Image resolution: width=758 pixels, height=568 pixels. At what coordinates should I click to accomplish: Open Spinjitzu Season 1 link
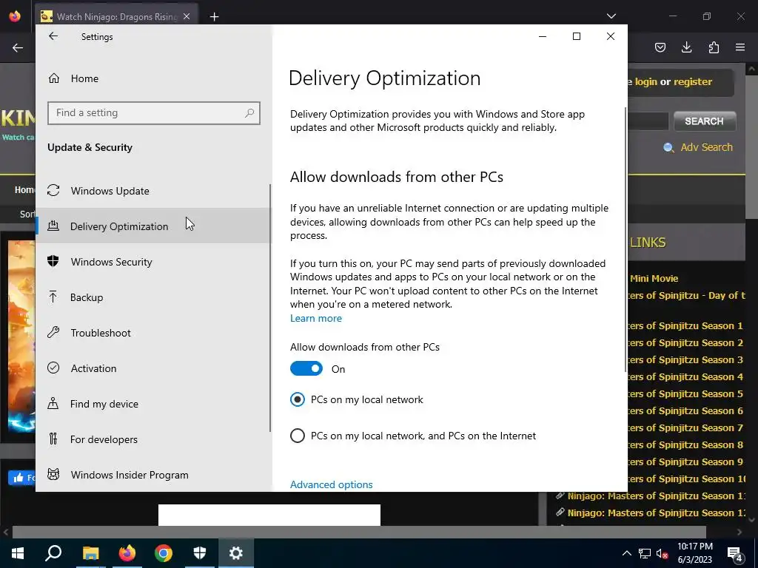coord(685,326)
